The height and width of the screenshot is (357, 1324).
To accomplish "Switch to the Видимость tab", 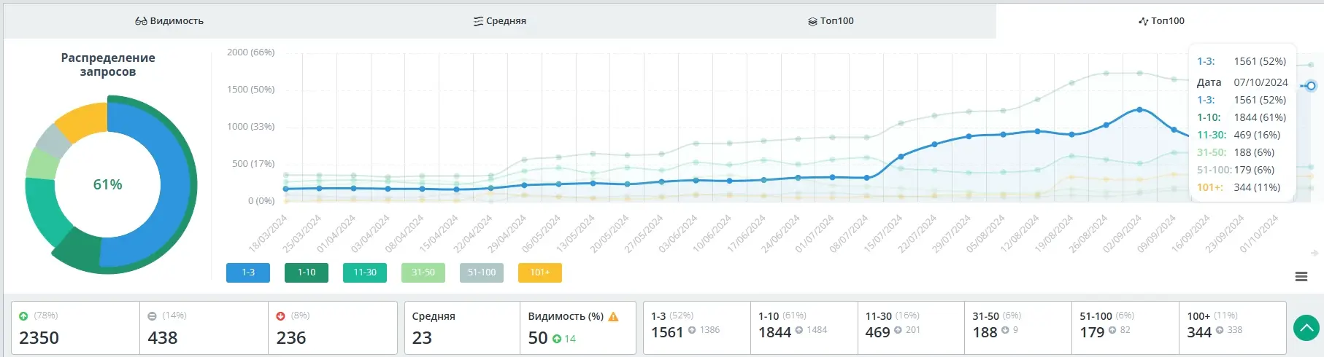I will [x=169, y=21].
